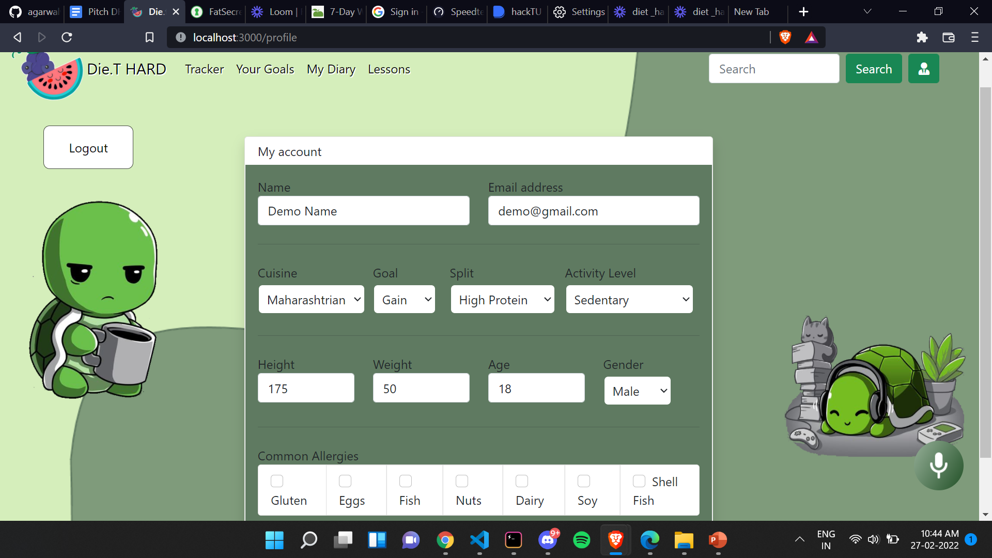Check the Gluten allergy checkbox
The height and width of the screenshot is (558, 992).
pyautogui.click(x=277, y=481)
